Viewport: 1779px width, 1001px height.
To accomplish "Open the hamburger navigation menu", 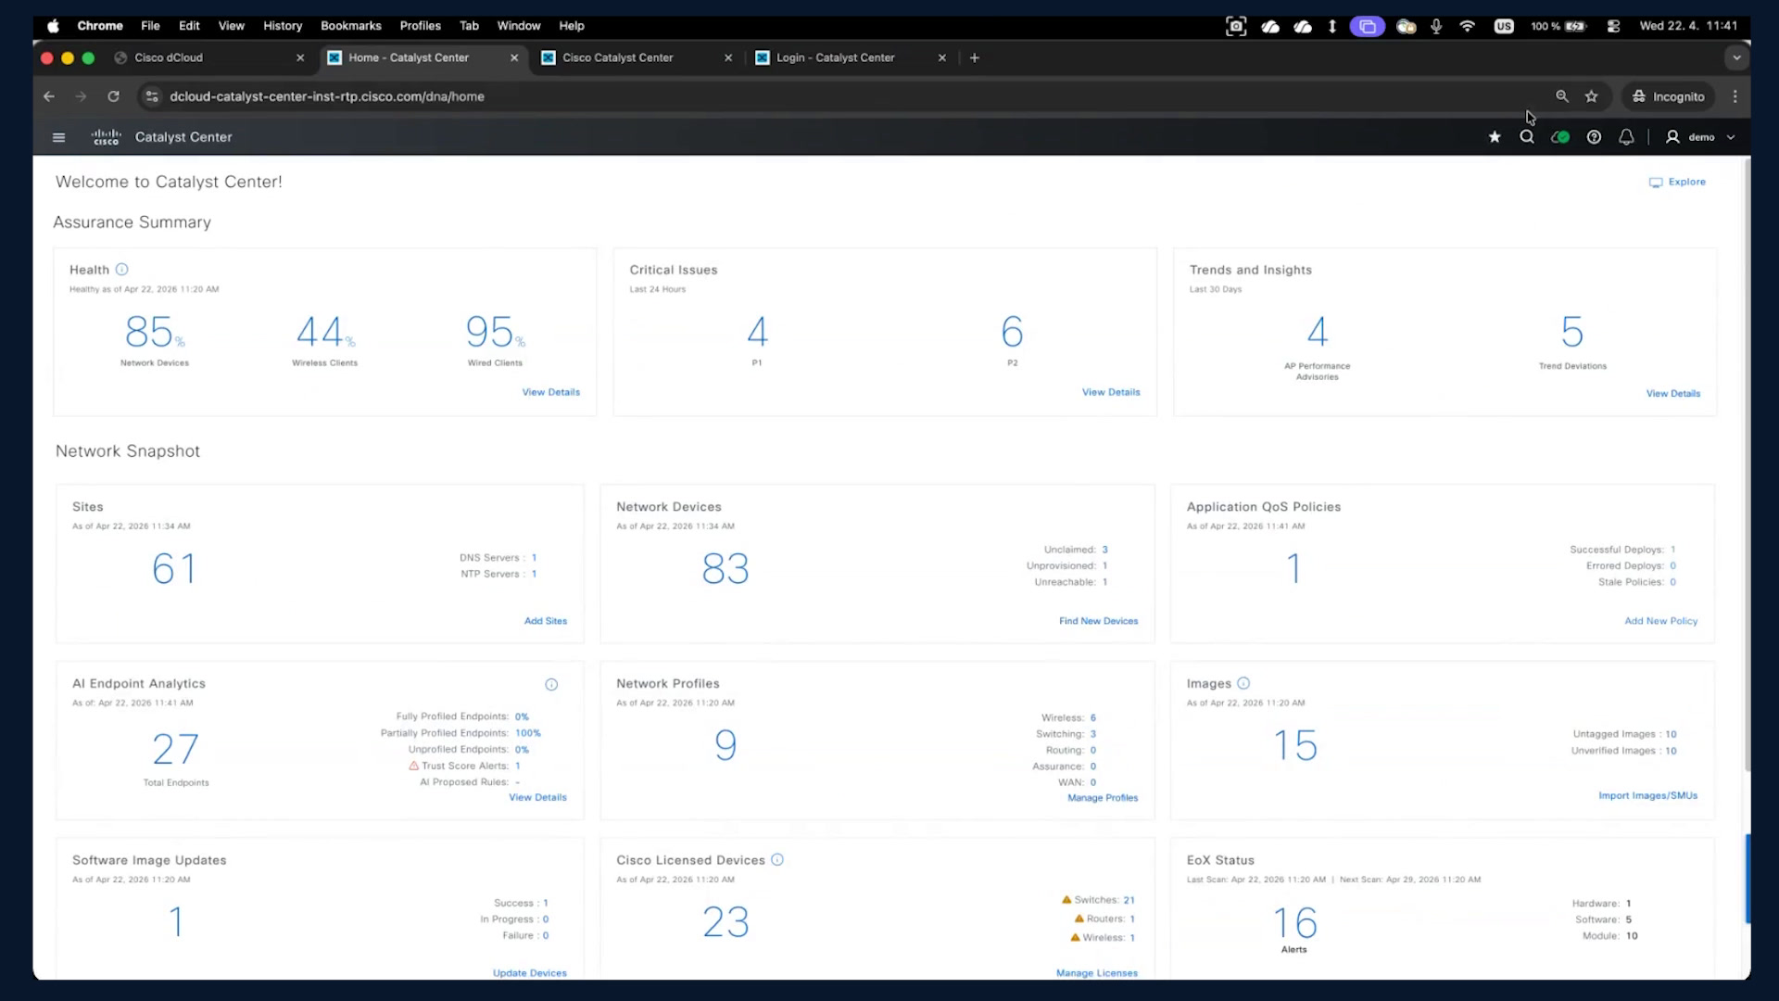I will pos(59,137).
